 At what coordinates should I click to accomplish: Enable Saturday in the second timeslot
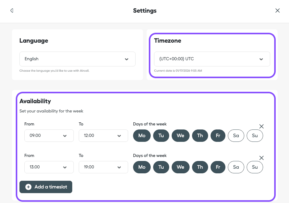click(x=236, y=167)
